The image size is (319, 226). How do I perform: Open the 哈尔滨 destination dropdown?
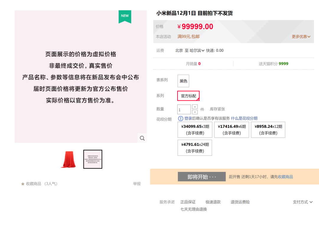click(197, 51)
